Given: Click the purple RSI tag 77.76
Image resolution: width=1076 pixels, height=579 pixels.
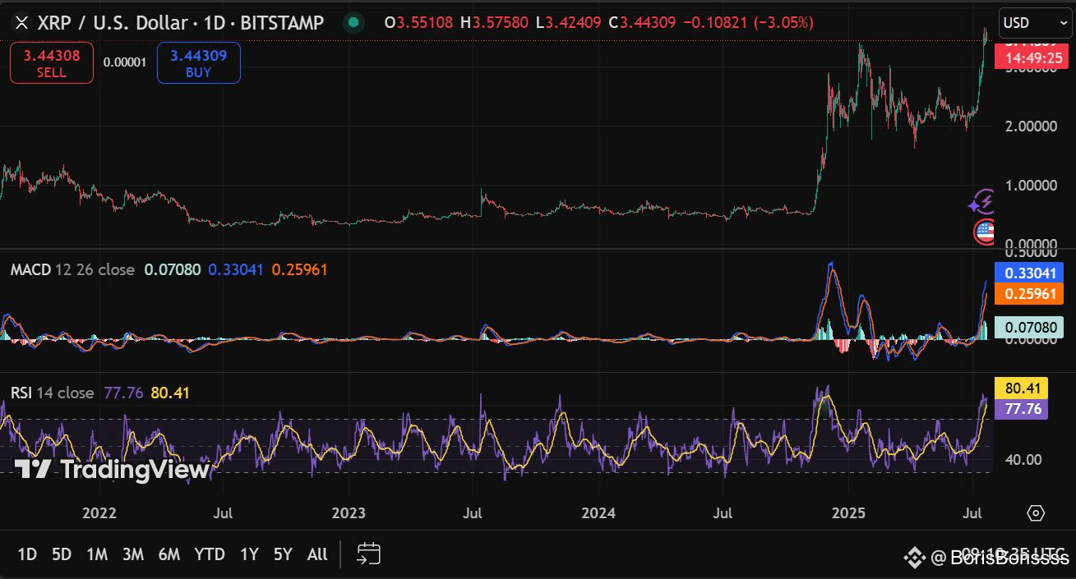Looking at the screenshot, I should [x=1021, y=409].
